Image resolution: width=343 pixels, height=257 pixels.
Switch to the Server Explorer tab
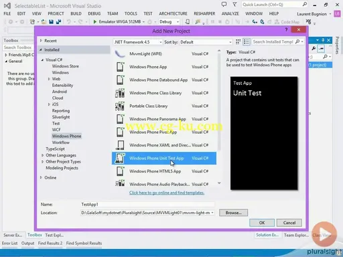click(x=13, y=235)
